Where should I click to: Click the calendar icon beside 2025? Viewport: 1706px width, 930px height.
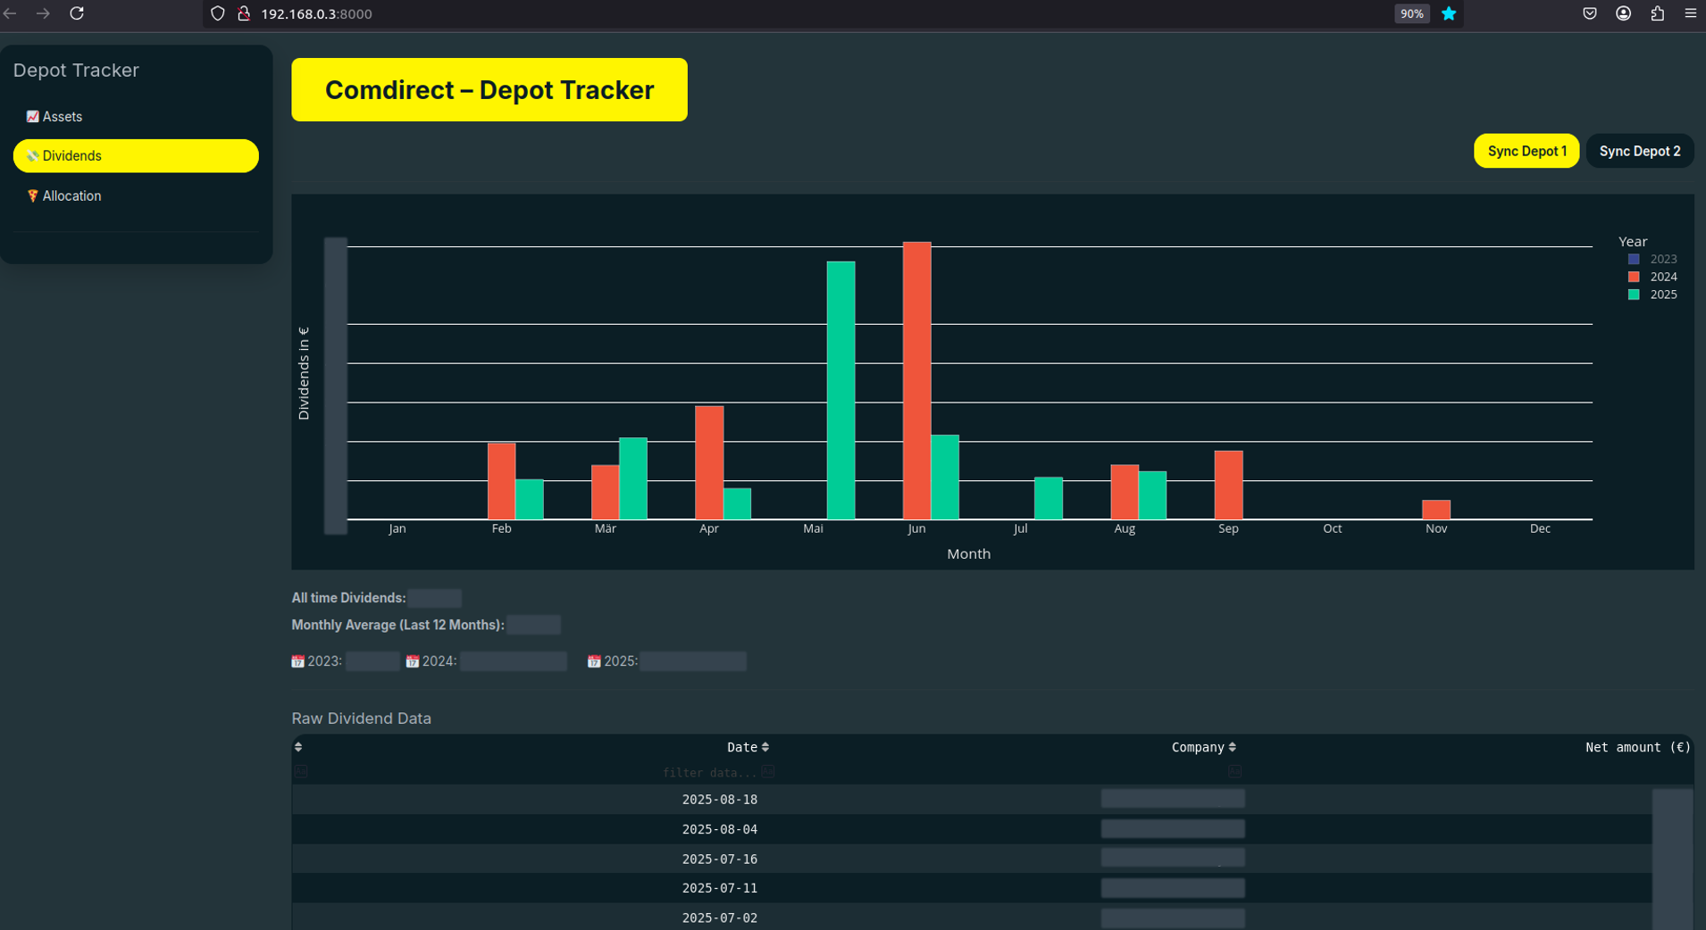(x=593, y=661)
